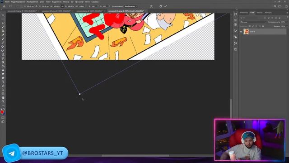289x163 pixels.
Task: Click the Home icon in options bar
Action: point(4,6)
